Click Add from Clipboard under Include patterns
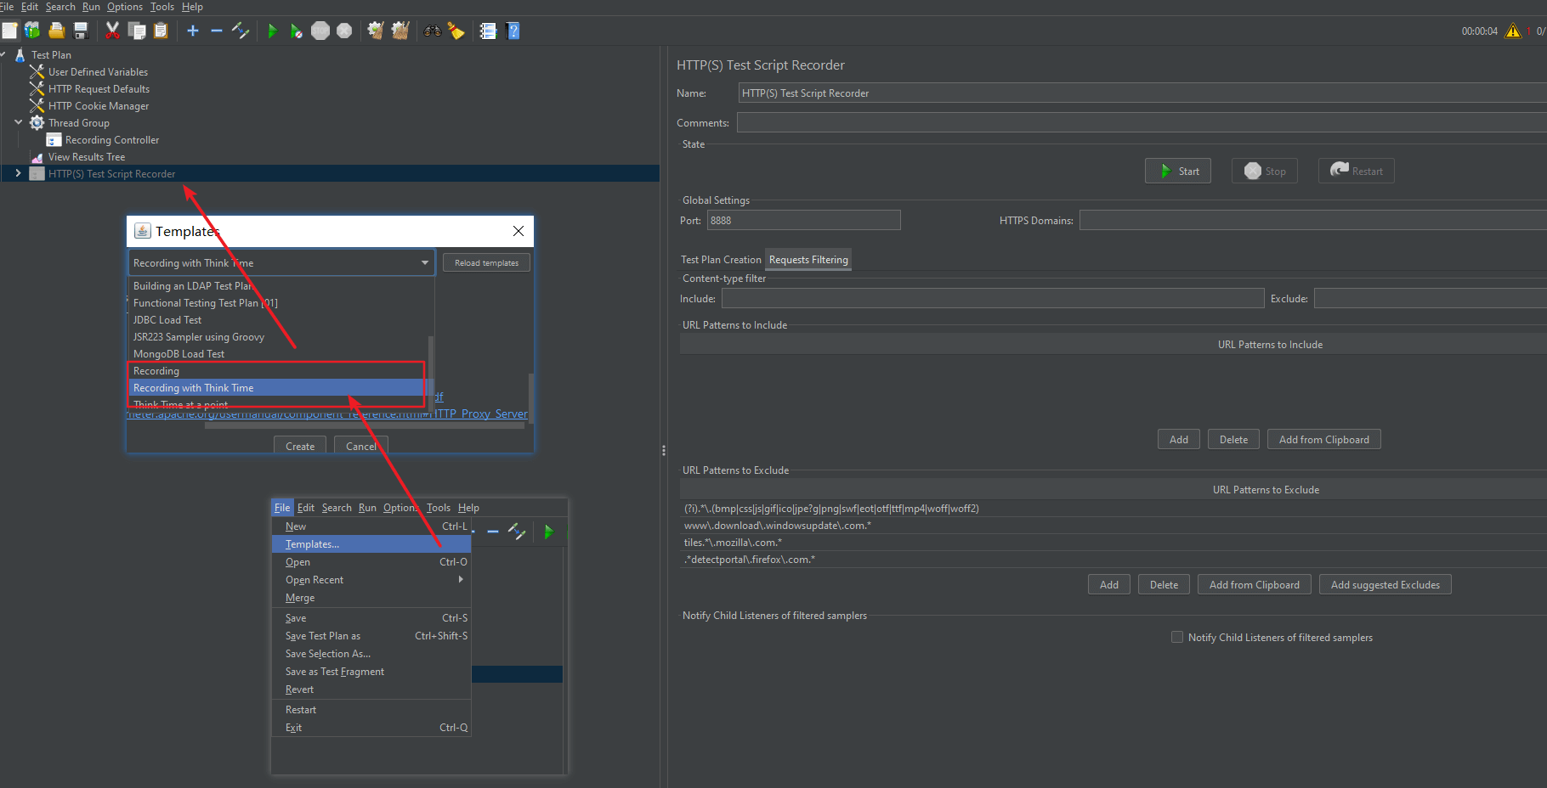 point(1324,439)
